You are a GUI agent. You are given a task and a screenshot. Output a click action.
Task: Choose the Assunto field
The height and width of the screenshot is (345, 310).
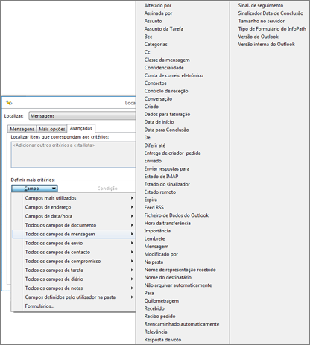coord(153,21)
